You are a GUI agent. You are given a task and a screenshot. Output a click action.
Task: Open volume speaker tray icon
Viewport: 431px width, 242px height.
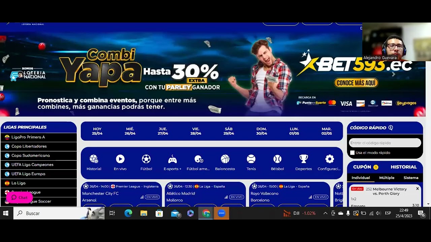[378, 213]
